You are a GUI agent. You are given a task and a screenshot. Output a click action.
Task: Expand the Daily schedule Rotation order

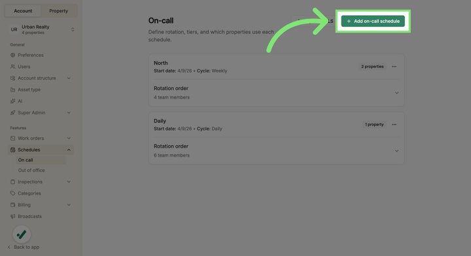click(396, 151)
